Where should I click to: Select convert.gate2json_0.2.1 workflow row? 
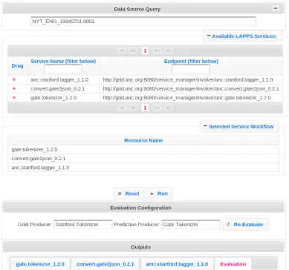pyautogui.click(x=143, y=158)
